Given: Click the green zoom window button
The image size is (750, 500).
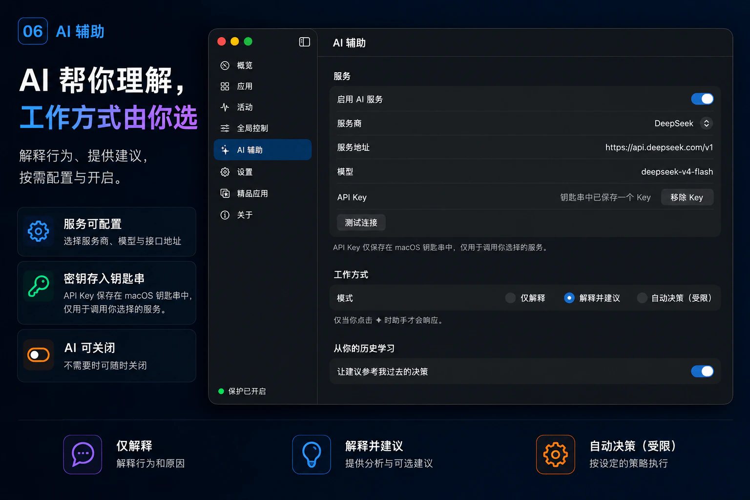Looking at the screenshot, I should click(248, 42).
